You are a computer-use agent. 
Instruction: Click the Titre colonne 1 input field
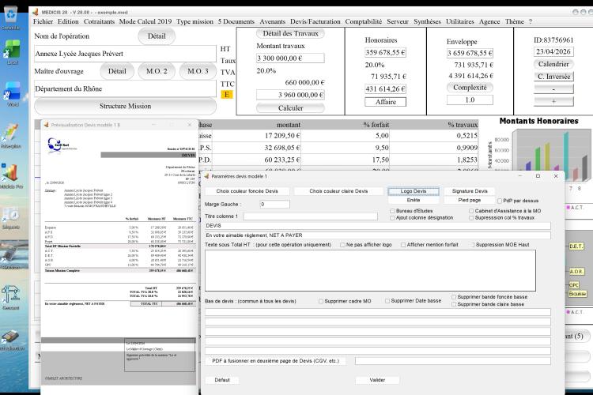[x=310, y=216]
